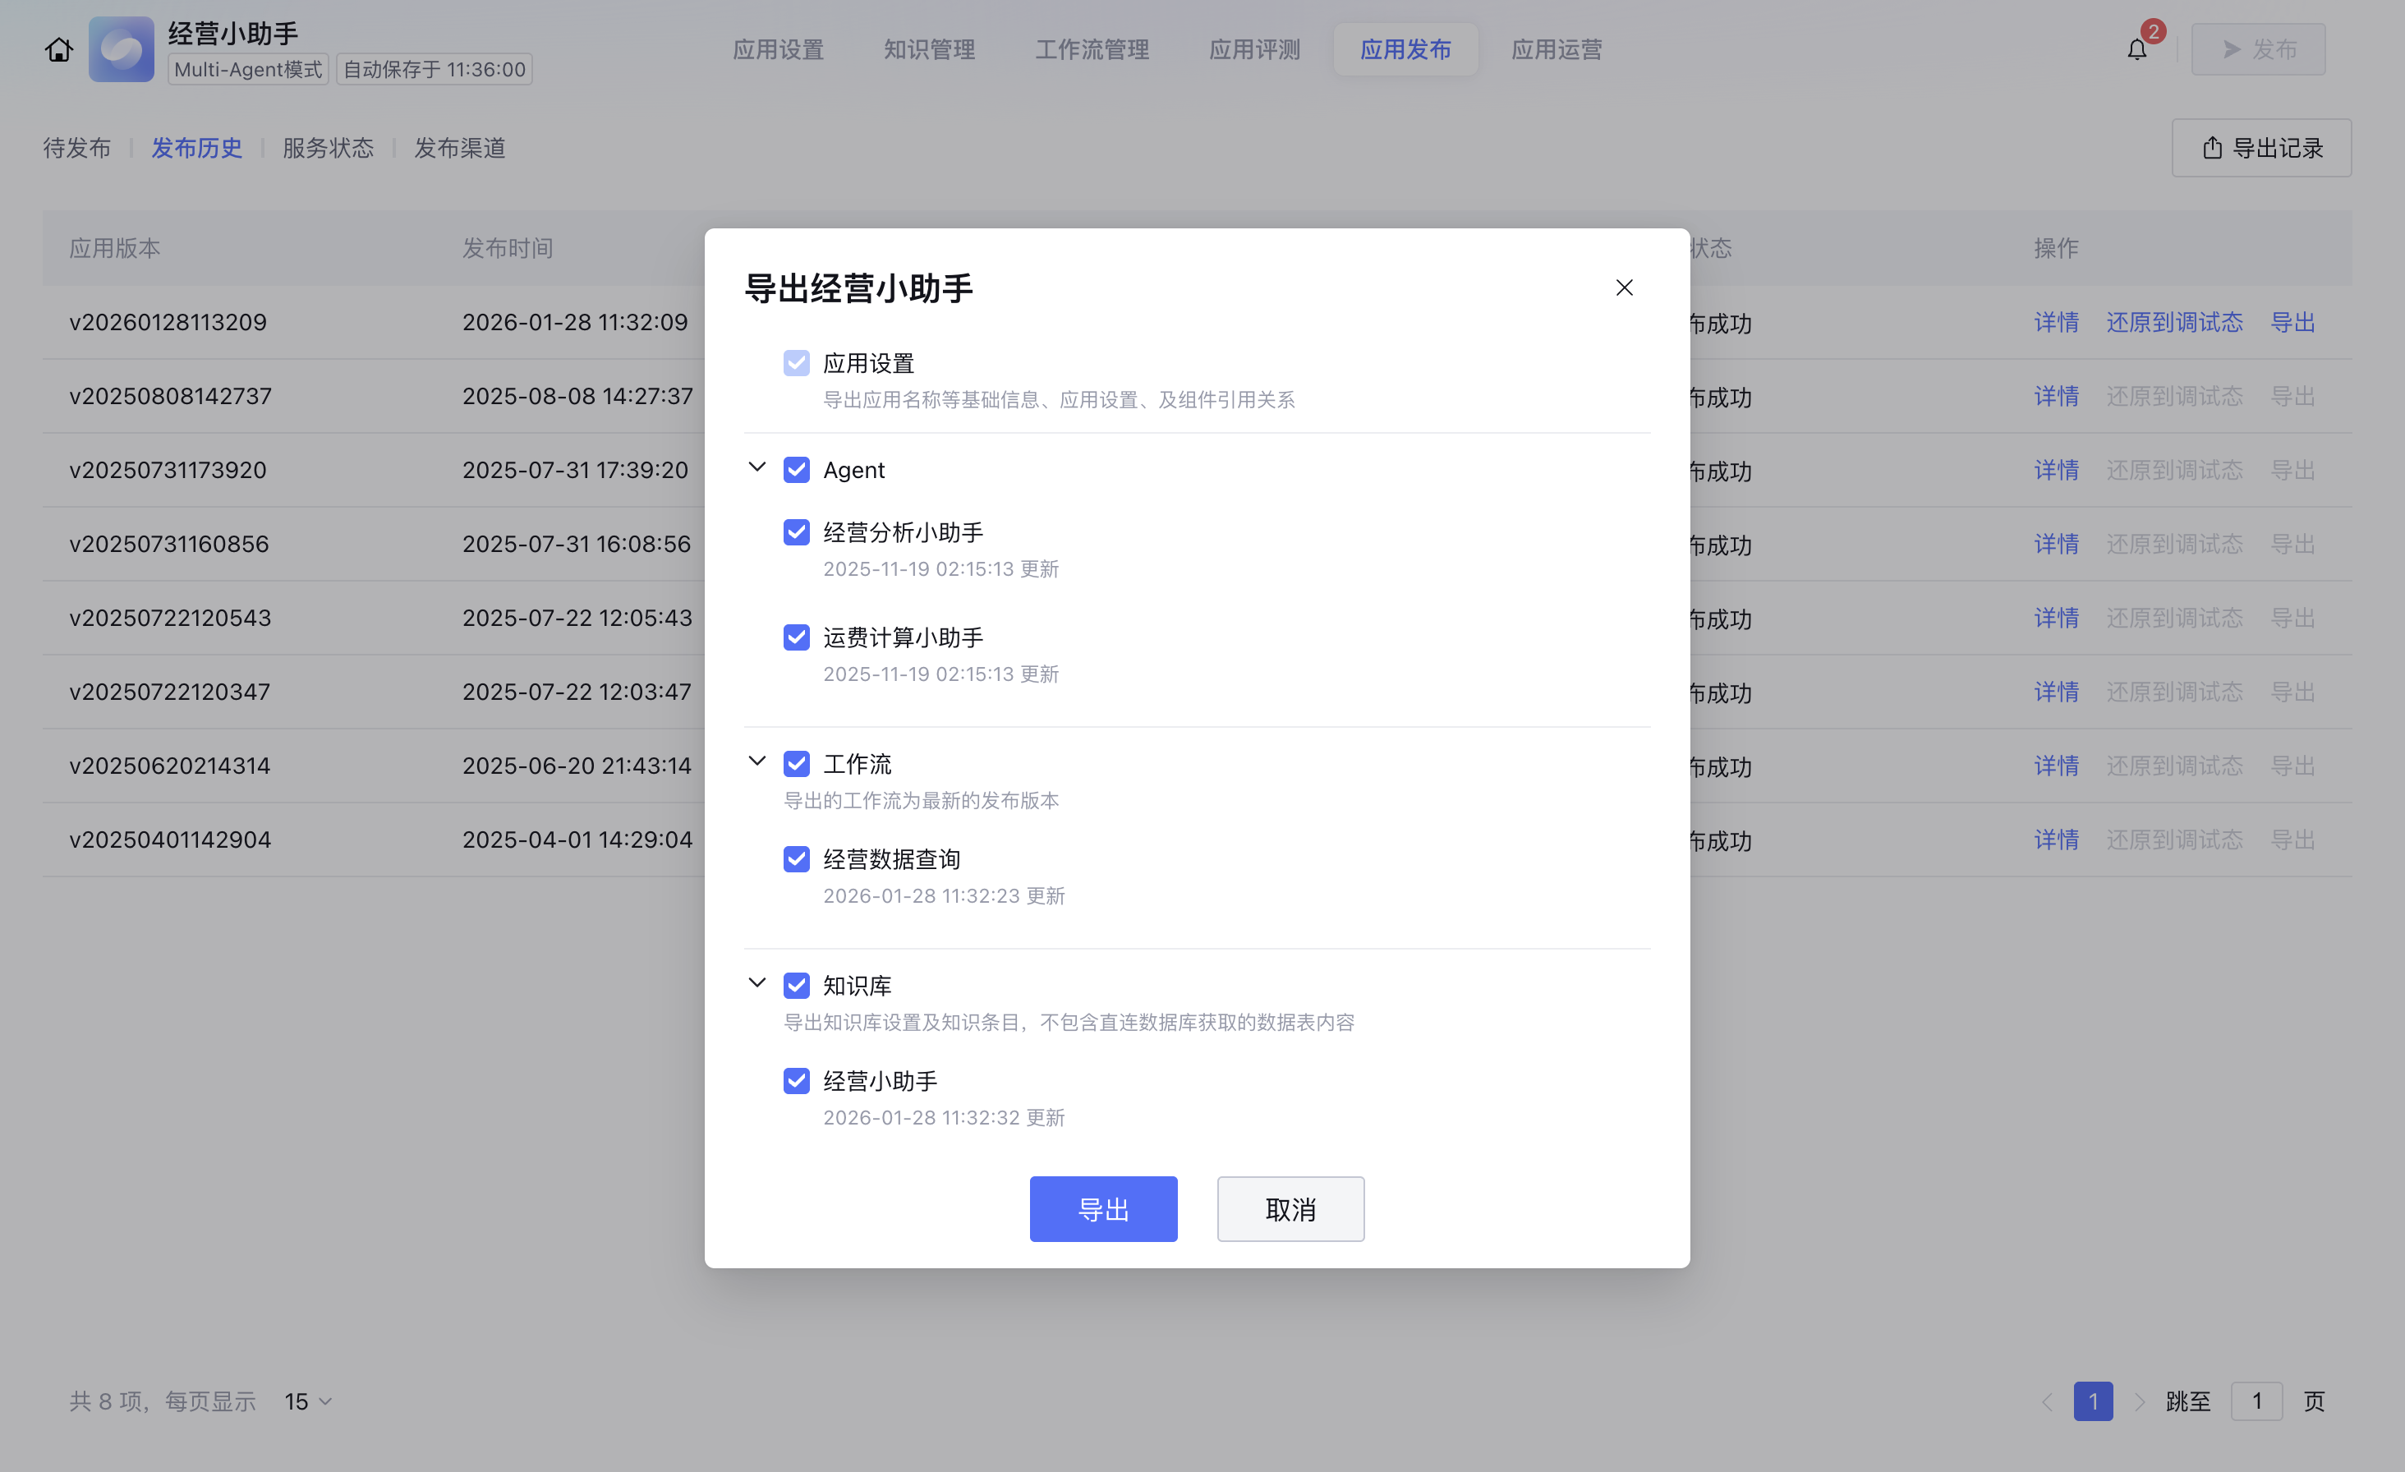Switch to 工作流管理 tab
2405x1472 pixels.
[x=1092, y=50]
